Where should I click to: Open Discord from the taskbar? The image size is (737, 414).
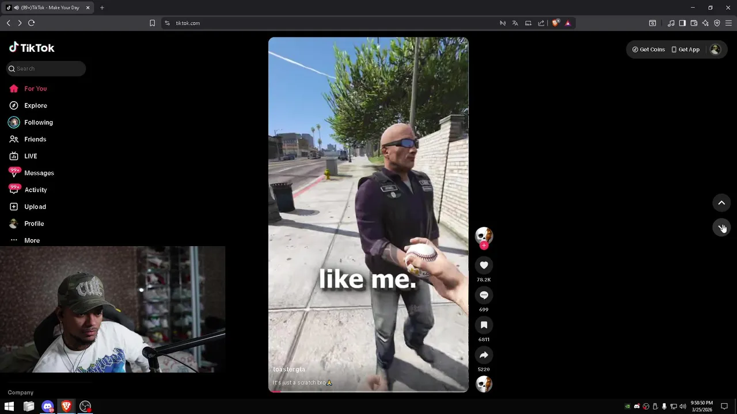[48, 407]
